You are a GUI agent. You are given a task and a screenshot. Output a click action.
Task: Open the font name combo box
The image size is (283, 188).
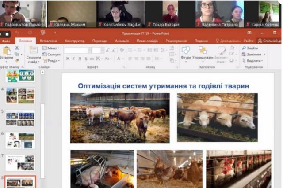[x=77, y=50]
